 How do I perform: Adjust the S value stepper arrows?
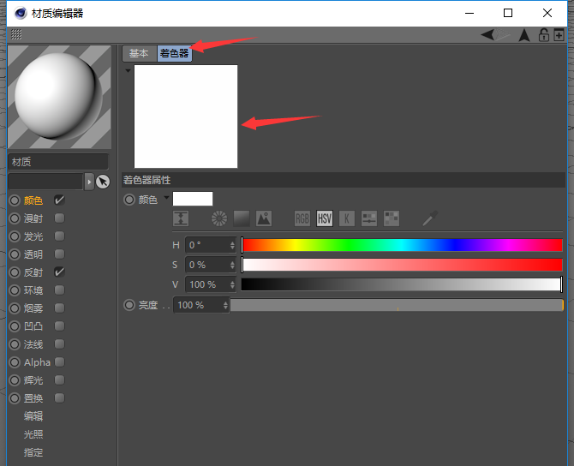(x=232, y=265)
